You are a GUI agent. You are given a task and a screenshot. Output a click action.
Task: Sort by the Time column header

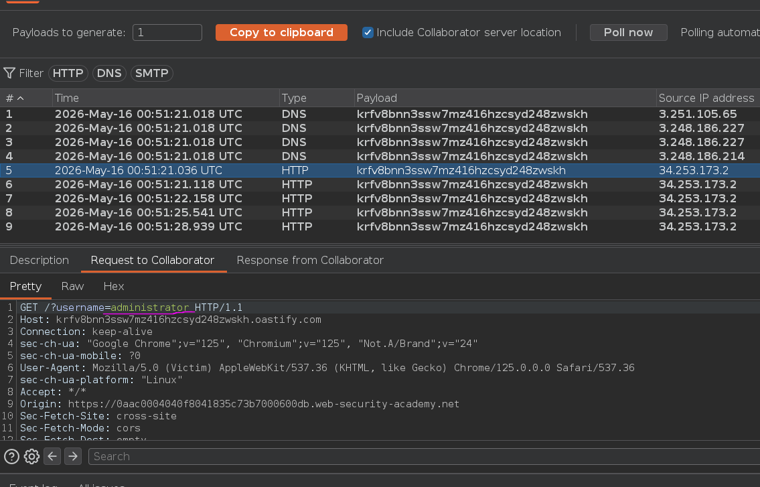click(x=166, y=98)
